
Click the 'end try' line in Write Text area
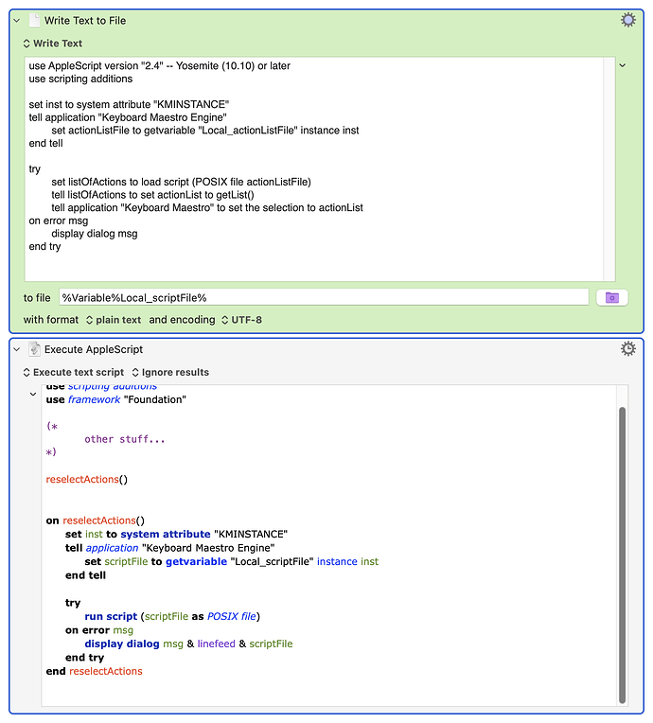pyautogui.click(x=44, y=247)
